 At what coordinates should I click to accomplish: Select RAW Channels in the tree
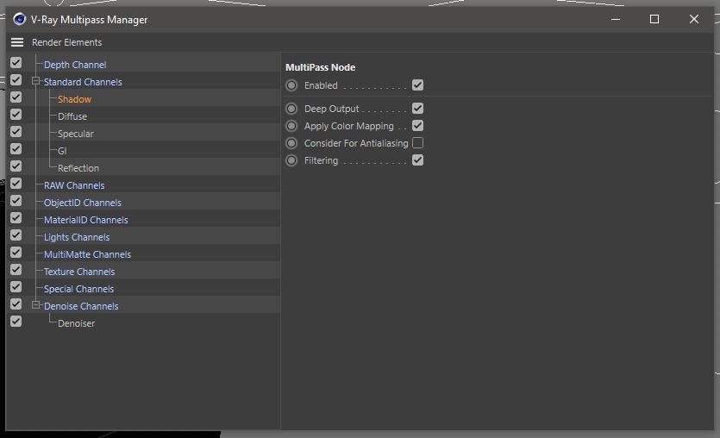(x=74, y=185)
